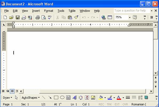
Task: Open Dash Style options
Action: click(134, 98)
